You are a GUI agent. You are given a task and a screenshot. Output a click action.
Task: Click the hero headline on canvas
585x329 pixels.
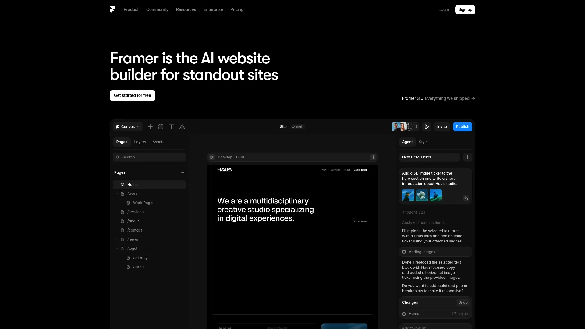265,210
